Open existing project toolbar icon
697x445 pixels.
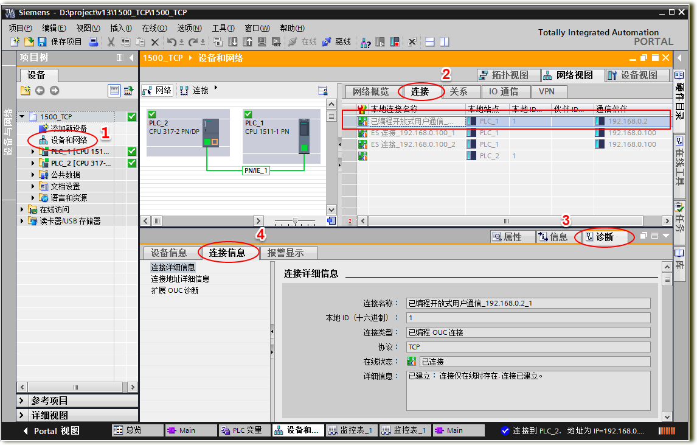[29, 42]
